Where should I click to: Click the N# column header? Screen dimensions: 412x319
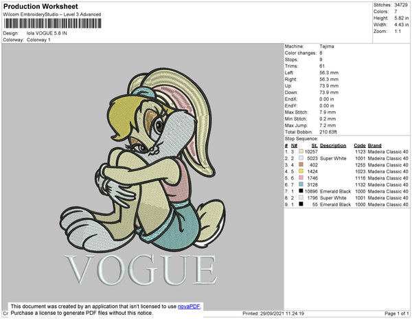[x=294, y=146]
